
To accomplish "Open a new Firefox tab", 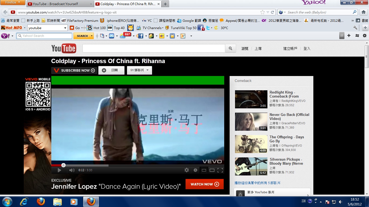I will click(165, 4).
